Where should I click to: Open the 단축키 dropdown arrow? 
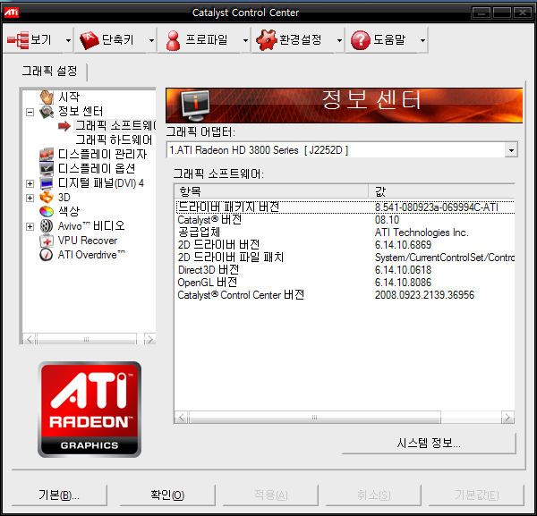(x=151, y=40)
